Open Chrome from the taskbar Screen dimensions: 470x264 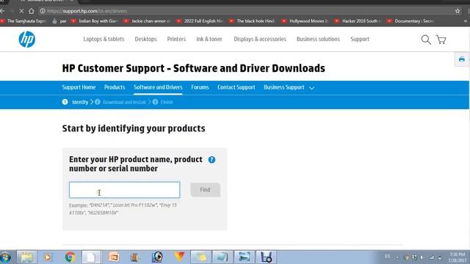pyautogui.click(x=70, y=257)
